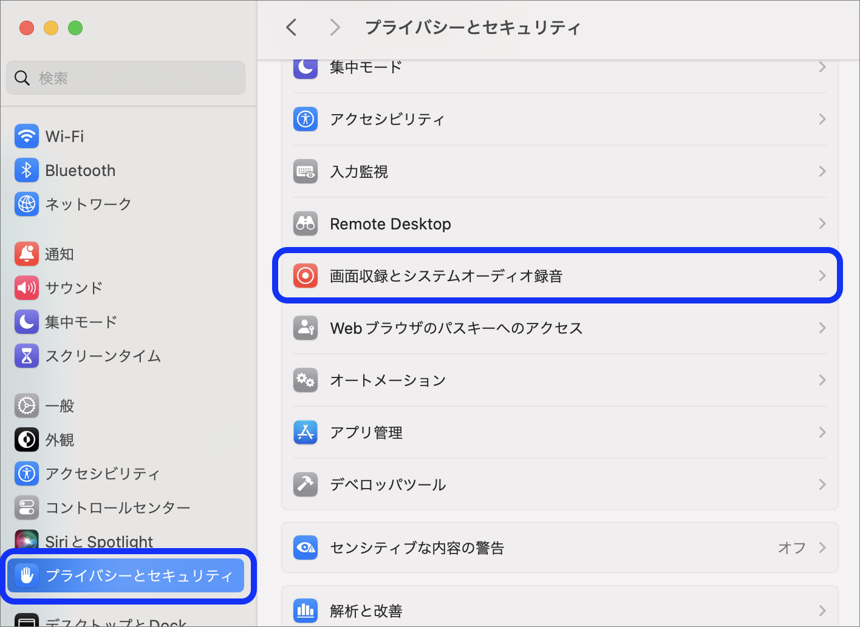Open the 入力監視 row chevron

coord(822,172)
